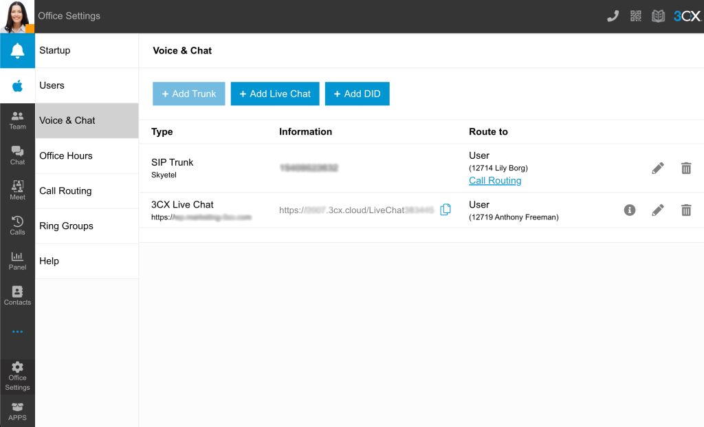Click the Add DID button

coord(357,94)
